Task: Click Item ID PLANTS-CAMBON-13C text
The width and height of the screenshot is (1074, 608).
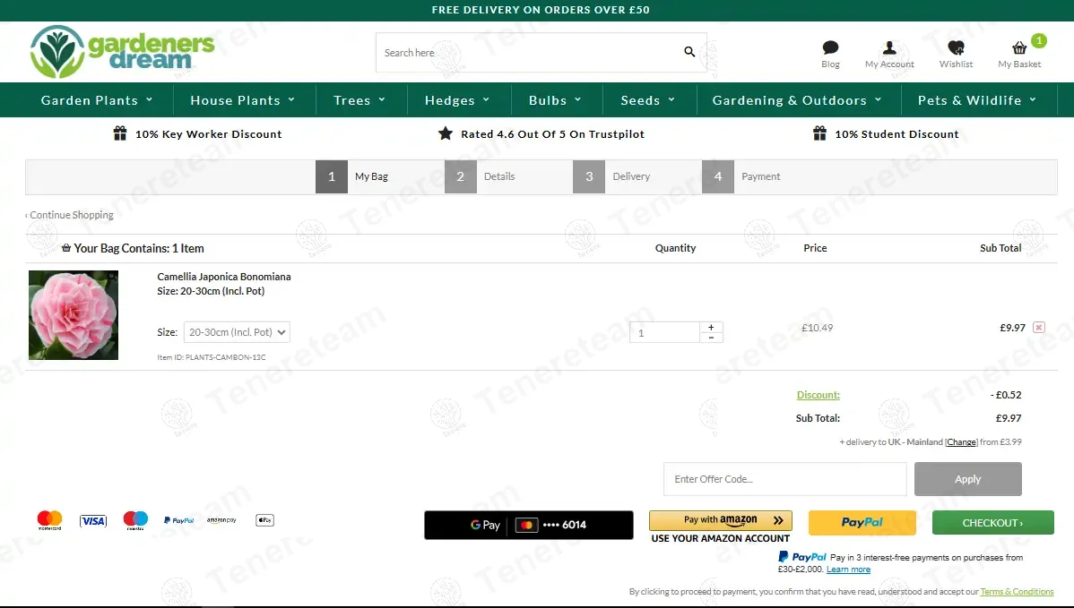Action: coord(212,357)
